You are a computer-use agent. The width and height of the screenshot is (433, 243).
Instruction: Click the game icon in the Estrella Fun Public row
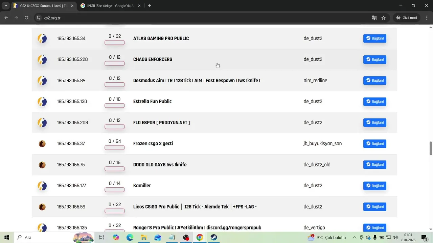click(42, 102)
